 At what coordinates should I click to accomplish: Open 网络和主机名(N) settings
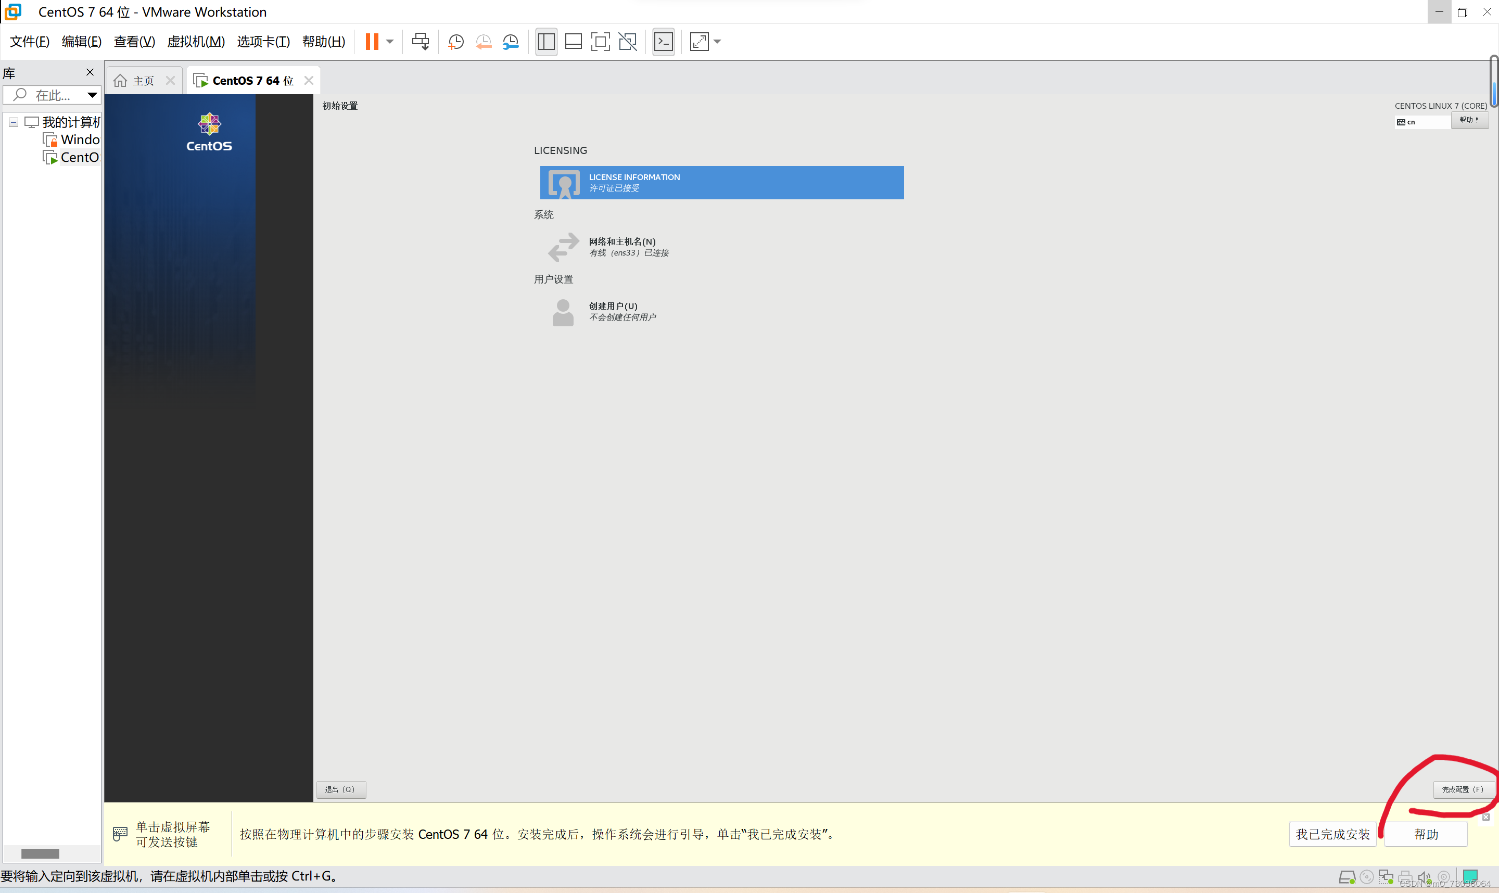[621, 247]
